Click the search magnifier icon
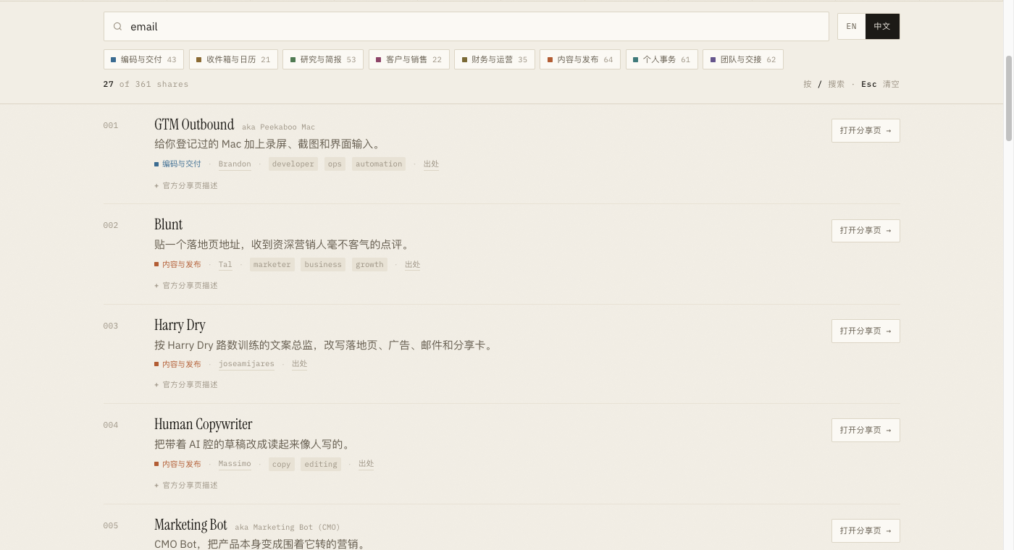The height and width of the screenshot is (550, 1014). click(x=117, y=27)
